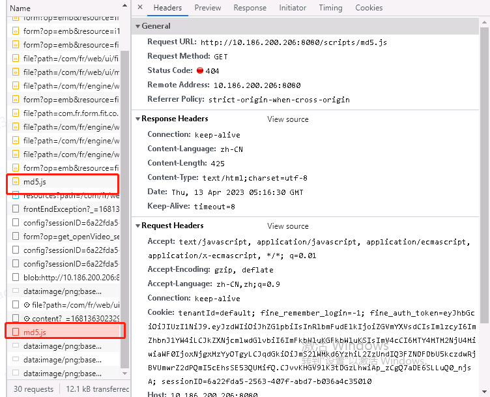Click the icon of the form?op=get_openVideo request
This screenshot has height=397, width=490.
point(16,237)
